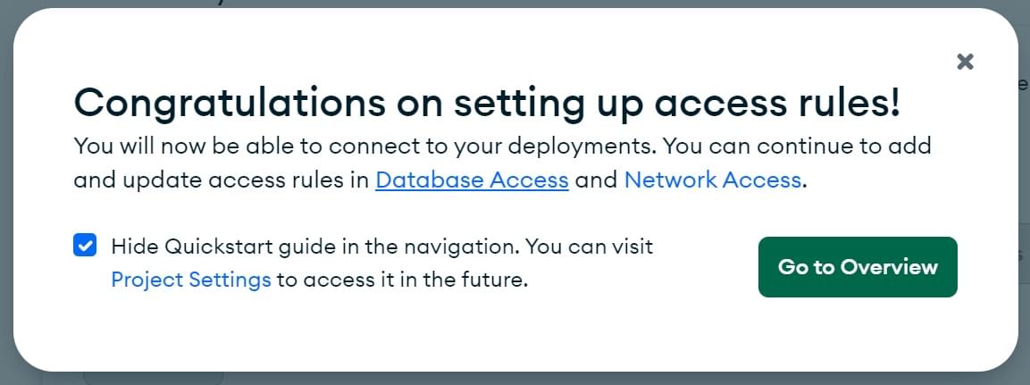Viewport: 1030px width, 385px height.
Task: Click the underlined Database Access hyperlink
Action: pyautogui.click(x=472, y=180)
